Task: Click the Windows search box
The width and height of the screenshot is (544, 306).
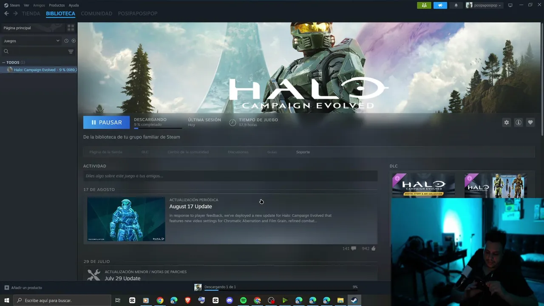Action: (x=62, y=300)
